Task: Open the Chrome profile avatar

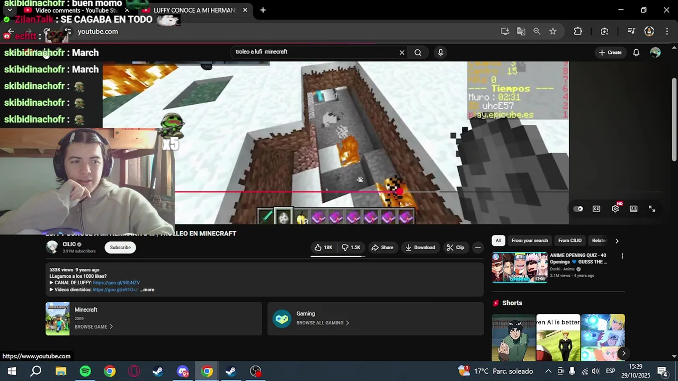Action: tap(649, 31)
